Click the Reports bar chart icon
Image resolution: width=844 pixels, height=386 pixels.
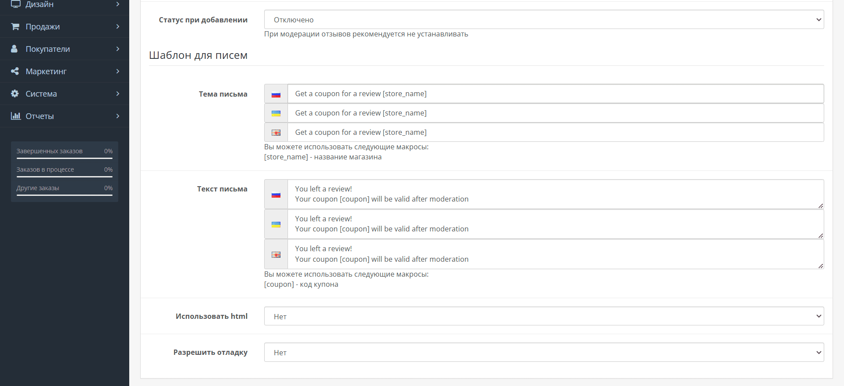16,116
